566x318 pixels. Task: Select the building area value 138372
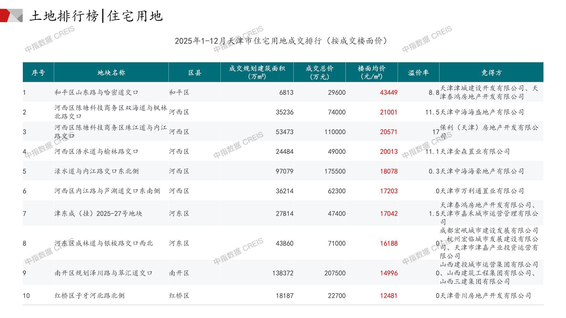click(x=283, y=273)
